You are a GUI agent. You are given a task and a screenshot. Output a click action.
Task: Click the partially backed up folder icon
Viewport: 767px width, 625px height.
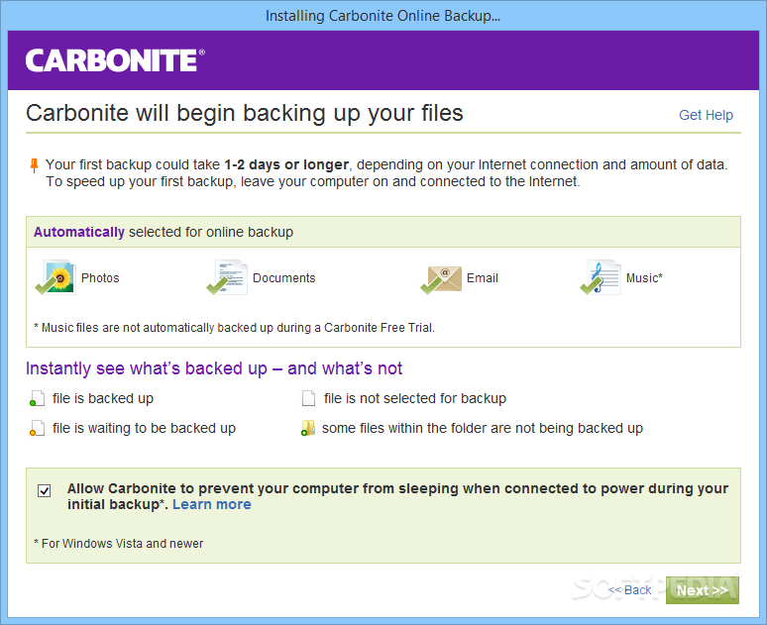point(308,429)
